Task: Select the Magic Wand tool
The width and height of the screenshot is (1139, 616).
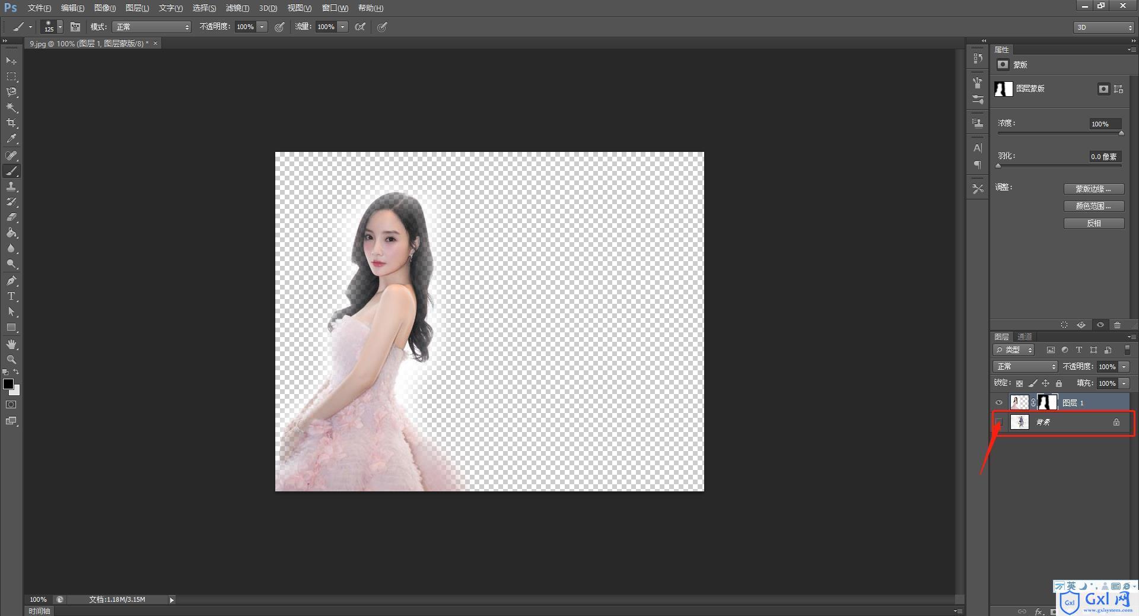Action: (11, 107)
